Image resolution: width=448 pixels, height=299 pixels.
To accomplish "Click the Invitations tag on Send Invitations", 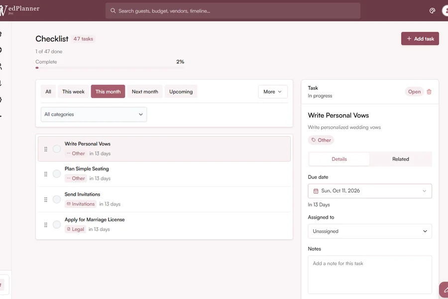I will coord(81,204).
